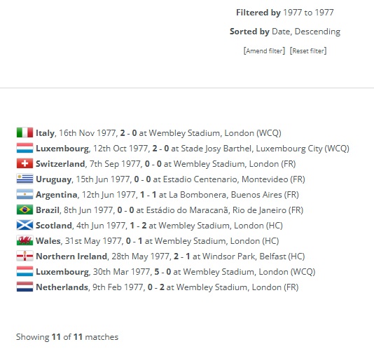The height and width of the screenshot is (349, 374).
Task: Select the Brazil match at Maracanã
Action: (169, 210)
